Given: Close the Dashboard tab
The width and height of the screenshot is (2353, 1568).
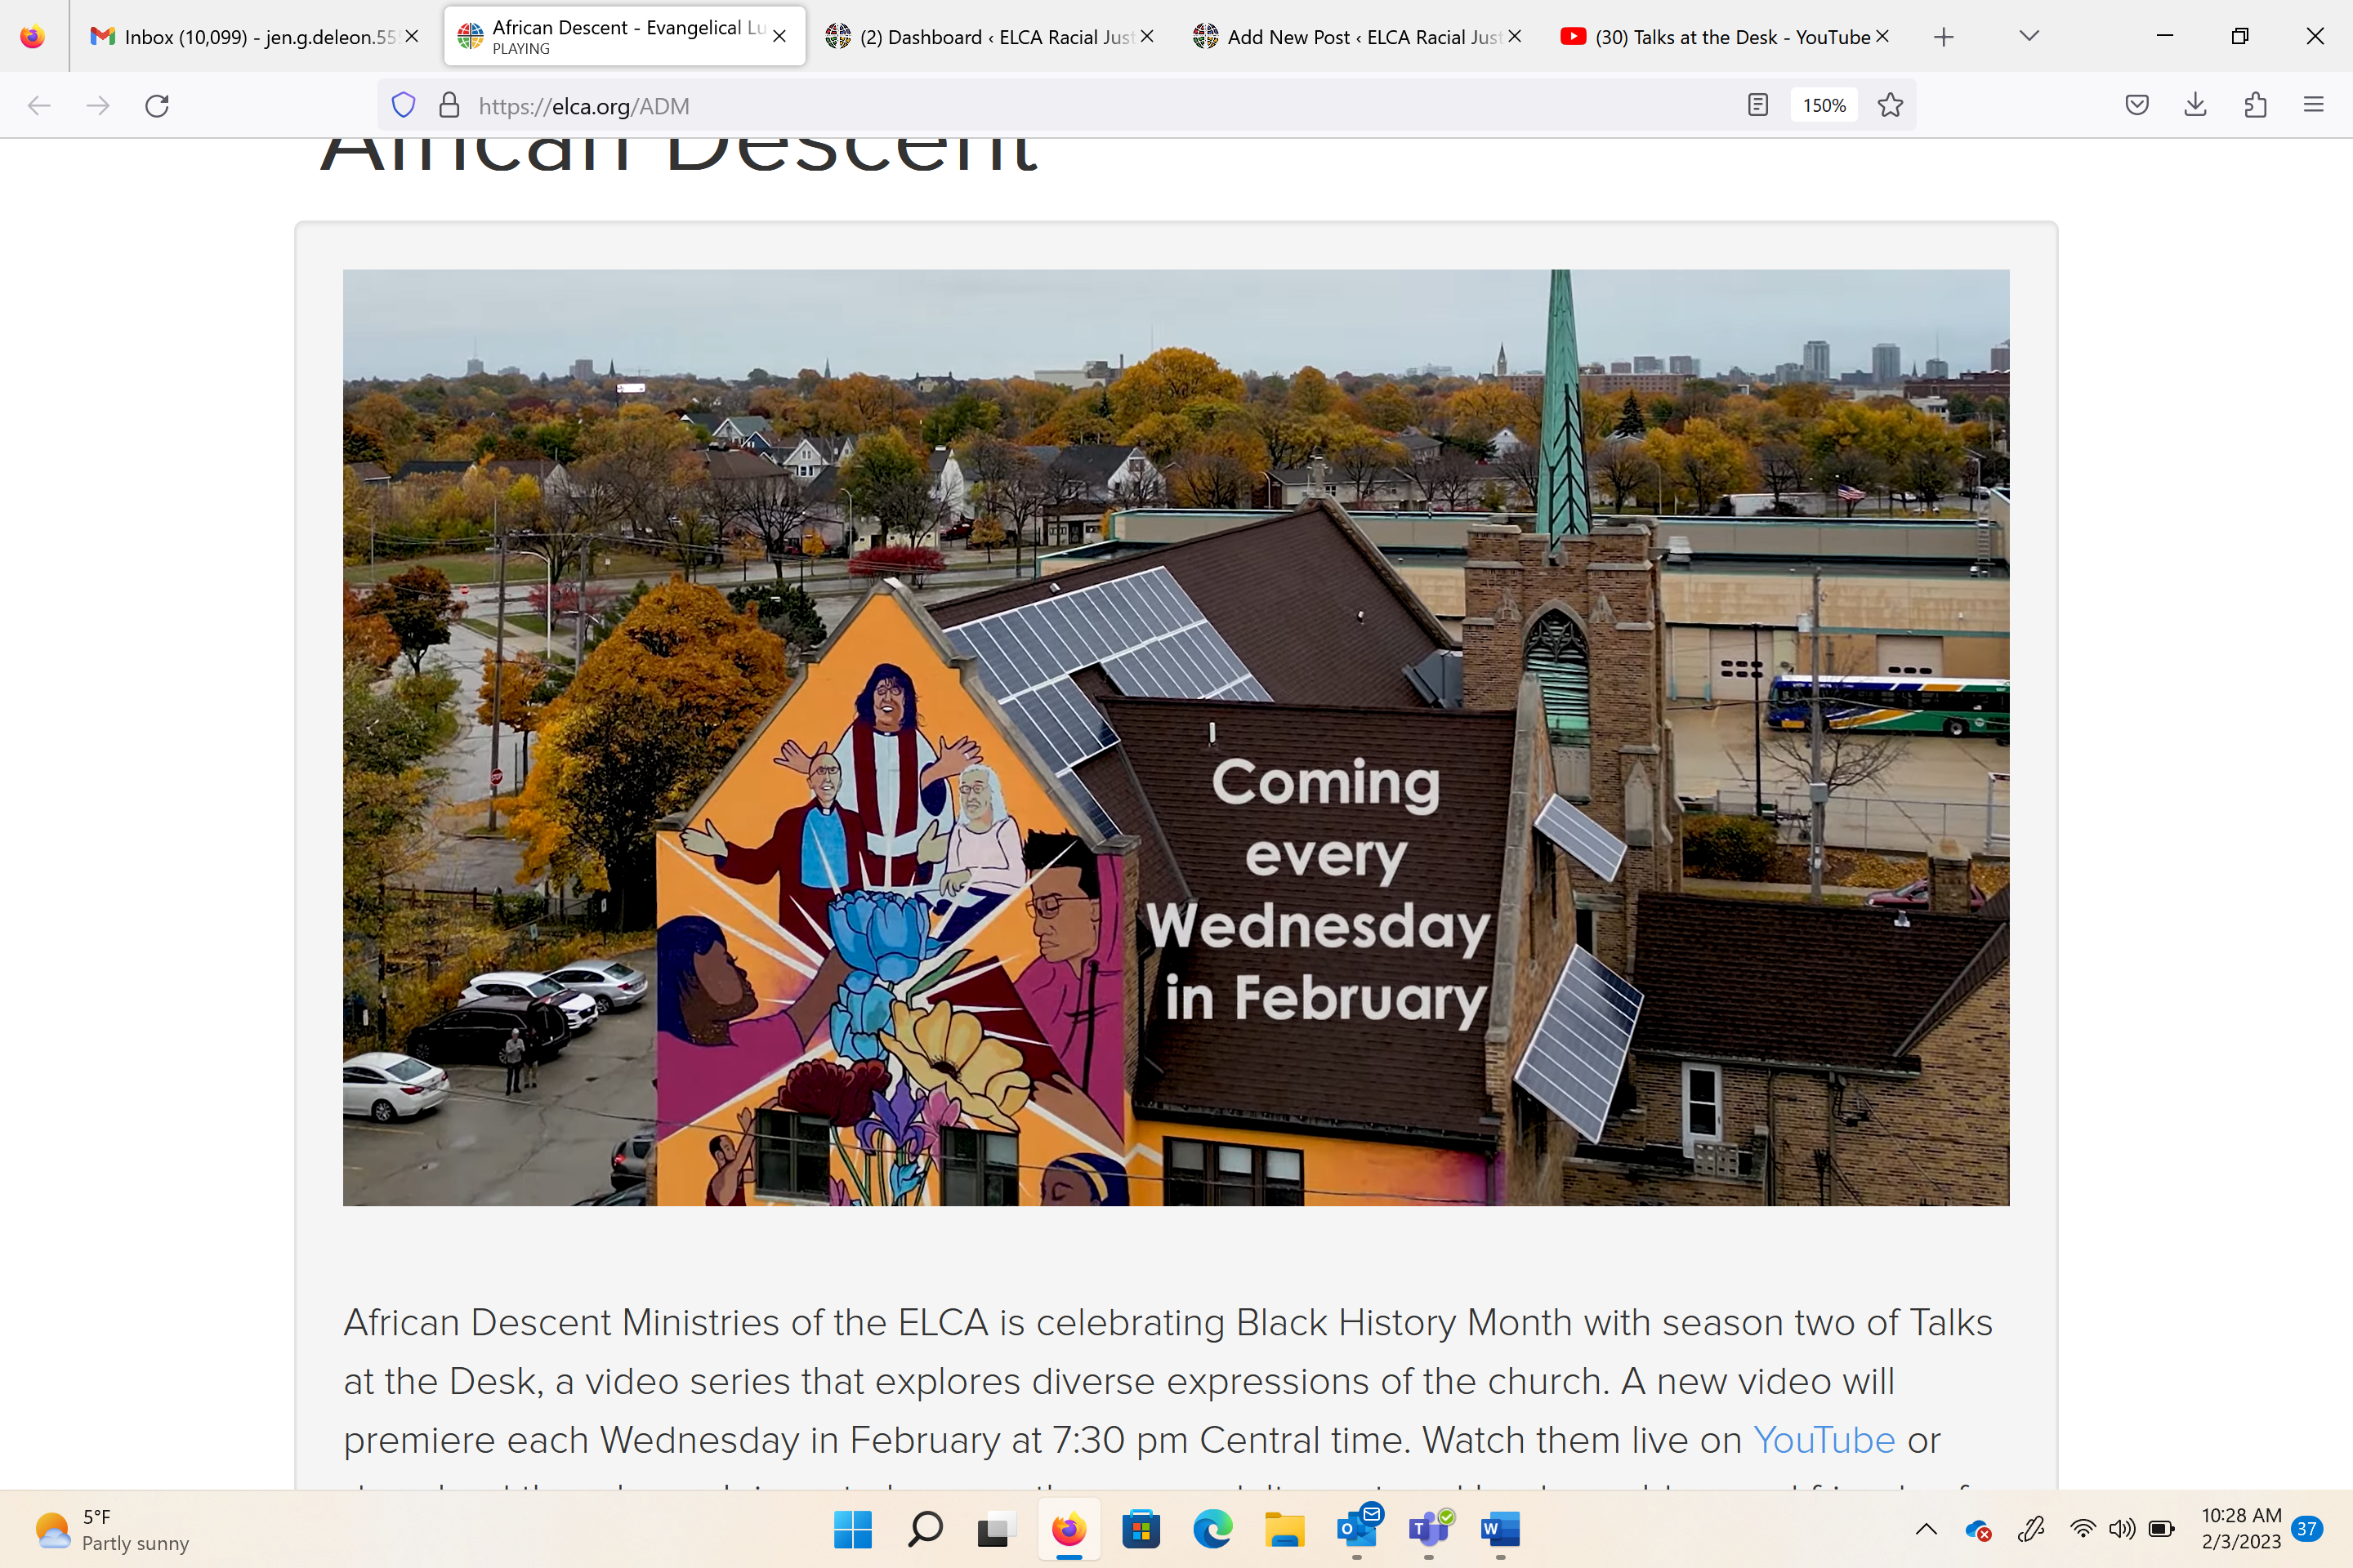Looking at the screenshot, I should point(1147,37).
